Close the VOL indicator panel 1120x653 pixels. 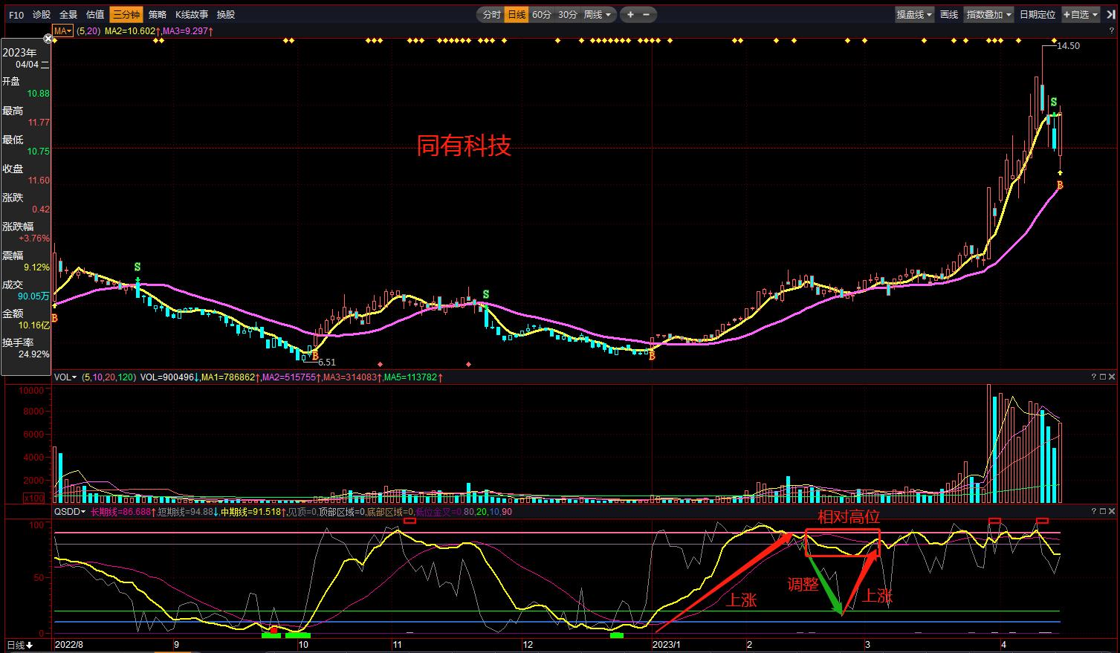pyautogui.click(x=1112, y=377)
